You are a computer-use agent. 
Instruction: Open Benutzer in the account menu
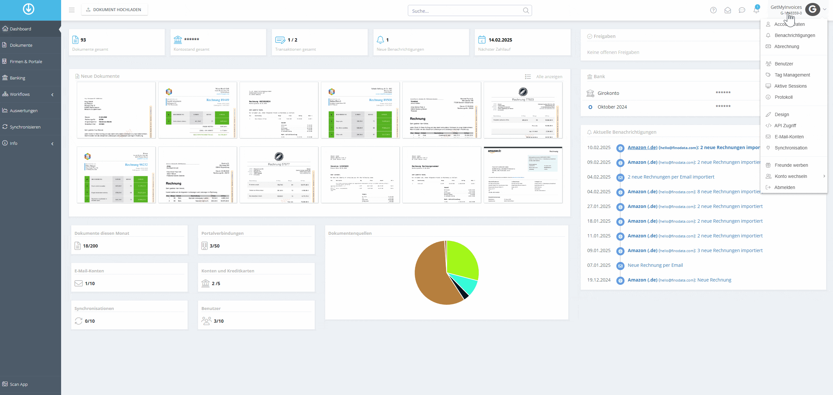click(x=794, y=64)
